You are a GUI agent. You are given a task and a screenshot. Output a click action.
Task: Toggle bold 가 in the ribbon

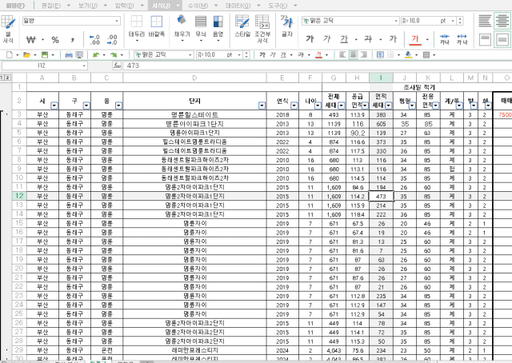point(310,39)
